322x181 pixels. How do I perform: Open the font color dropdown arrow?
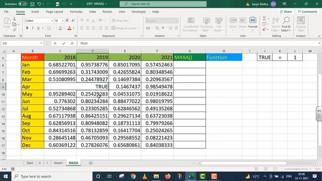(74, 28)
